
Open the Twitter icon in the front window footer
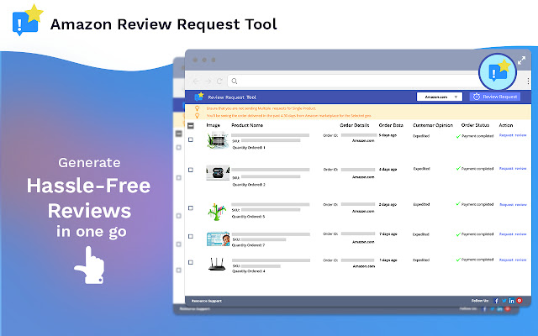504,301
